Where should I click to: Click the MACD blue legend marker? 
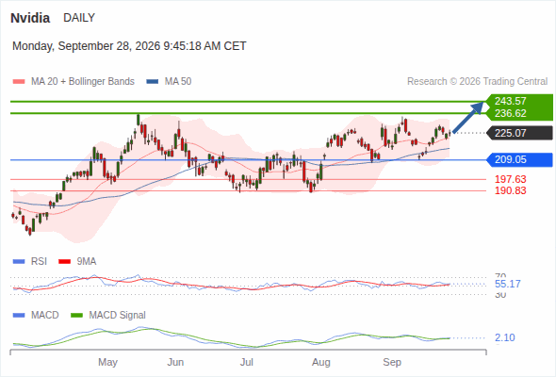coord(19,316)
